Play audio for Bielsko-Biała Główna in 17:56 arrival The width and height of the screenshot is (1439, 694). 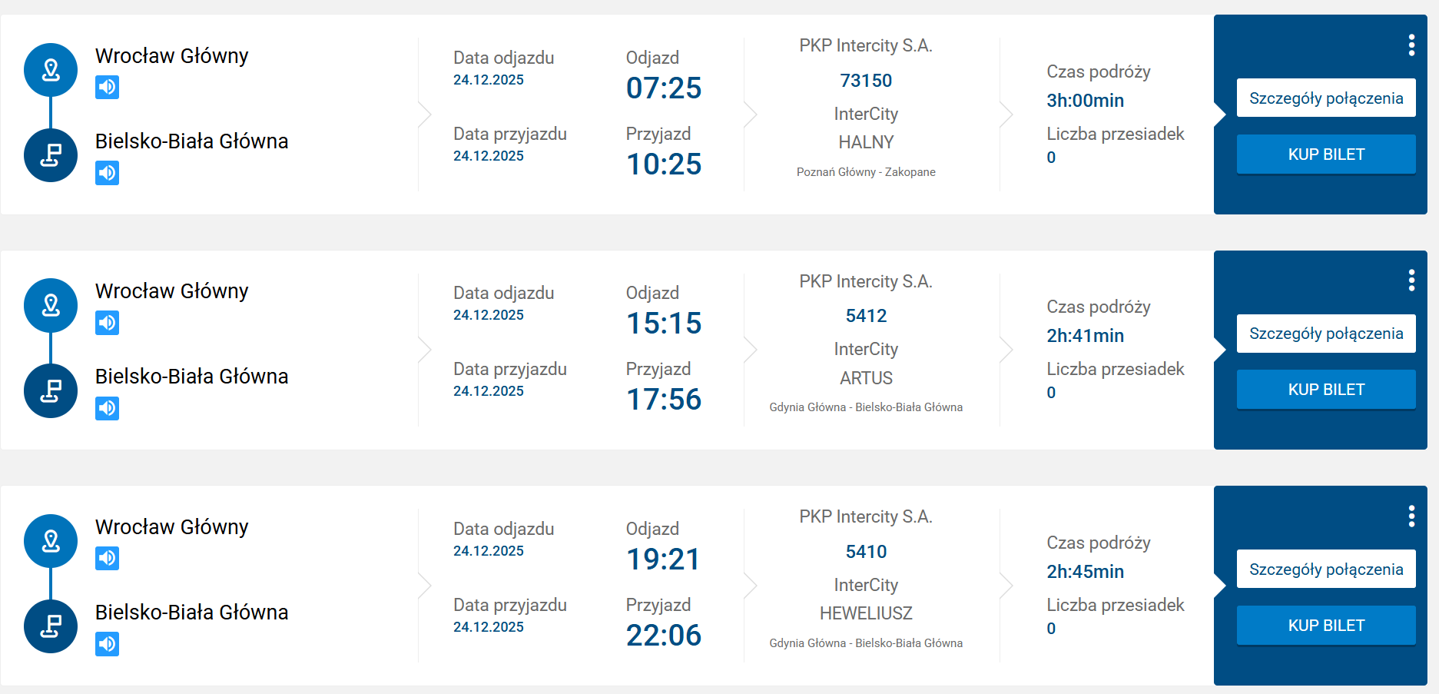[108, 408]
